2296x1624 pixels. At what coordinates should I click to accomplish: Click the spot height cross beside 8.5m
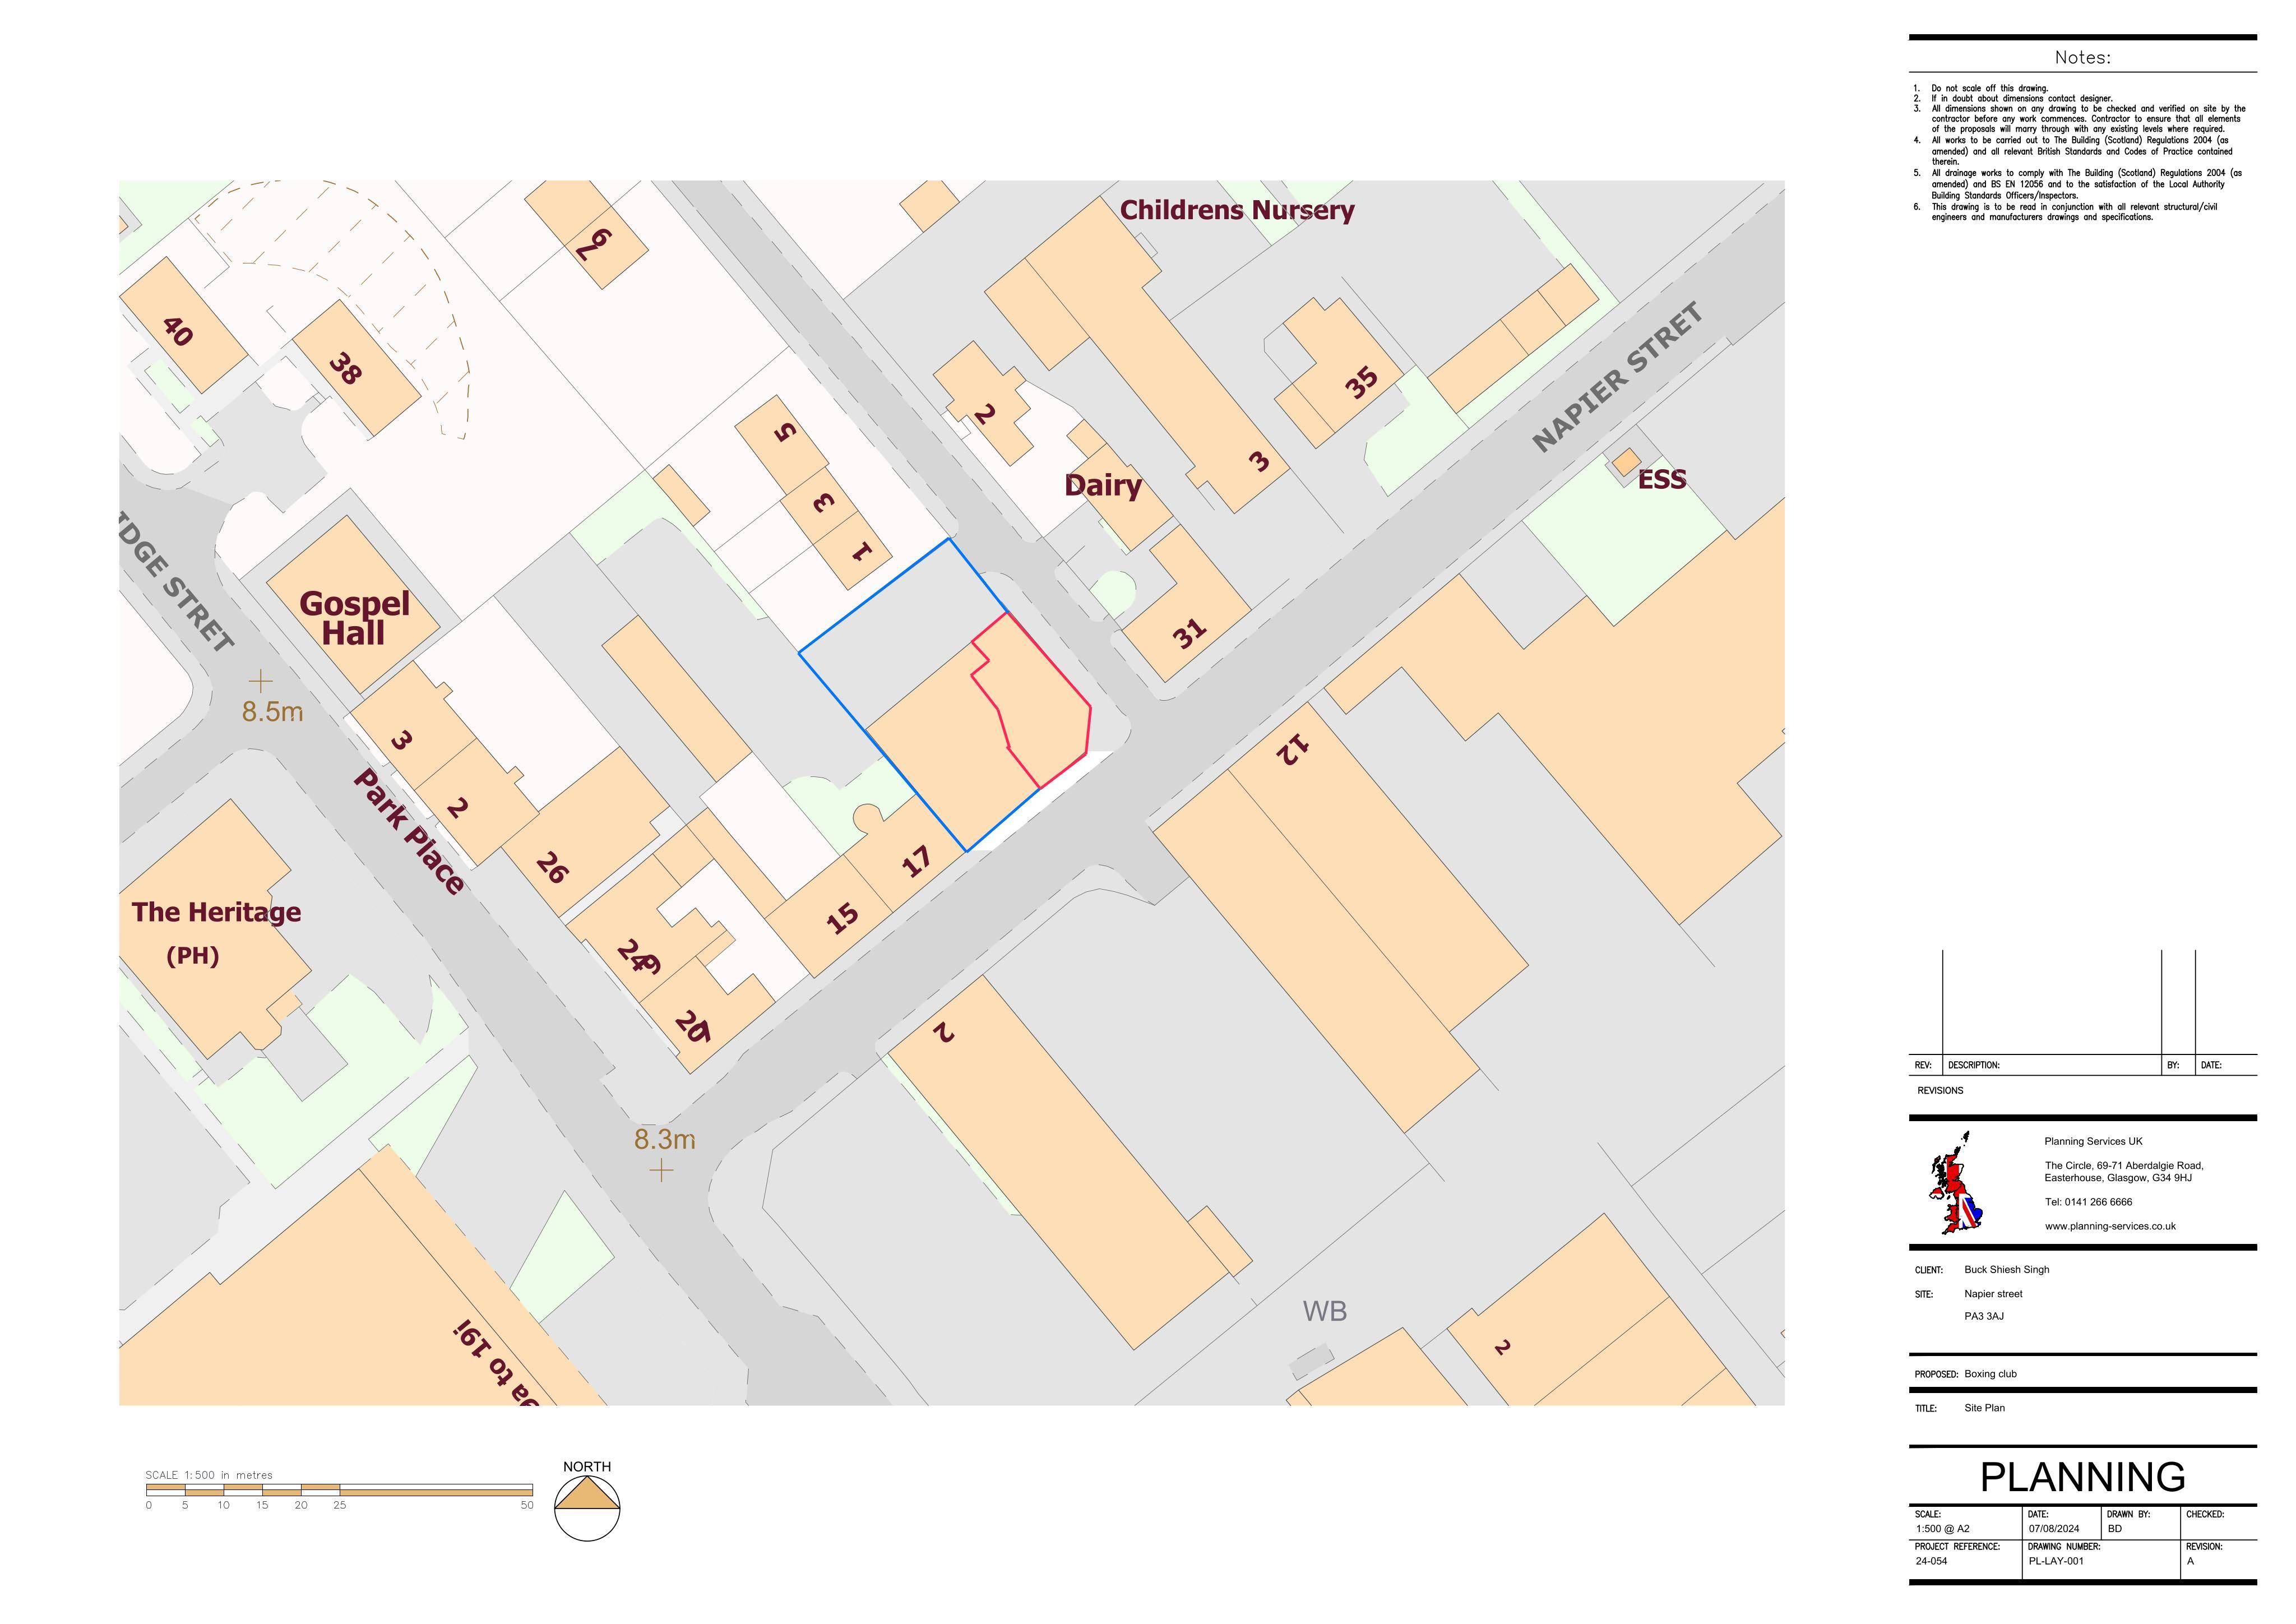pyautogui.click(x=260, y=681)
